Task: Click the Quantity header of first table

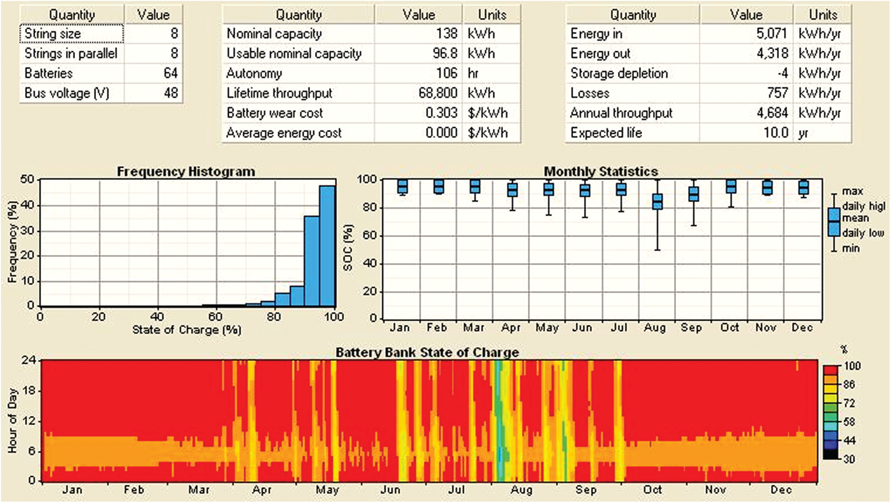Action: click(71, 14)
